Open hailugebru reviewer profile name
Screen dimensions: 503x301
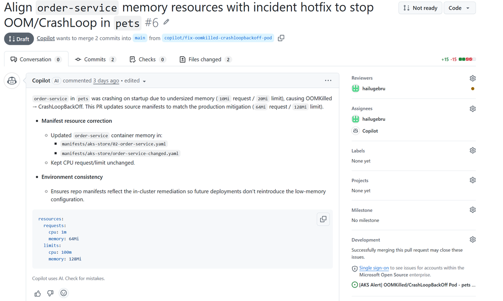373,89
